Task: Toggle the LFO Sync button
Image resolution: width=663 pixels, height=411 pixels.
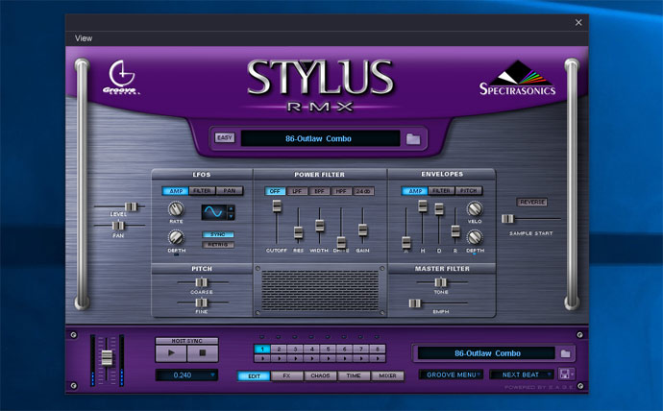Action: pos(218,234)
